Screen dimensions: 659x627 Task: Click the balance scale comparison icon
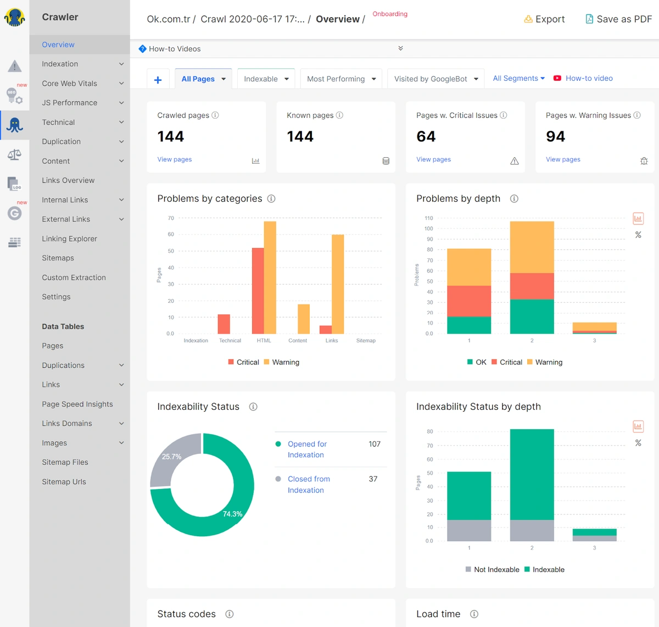(14, 154)
